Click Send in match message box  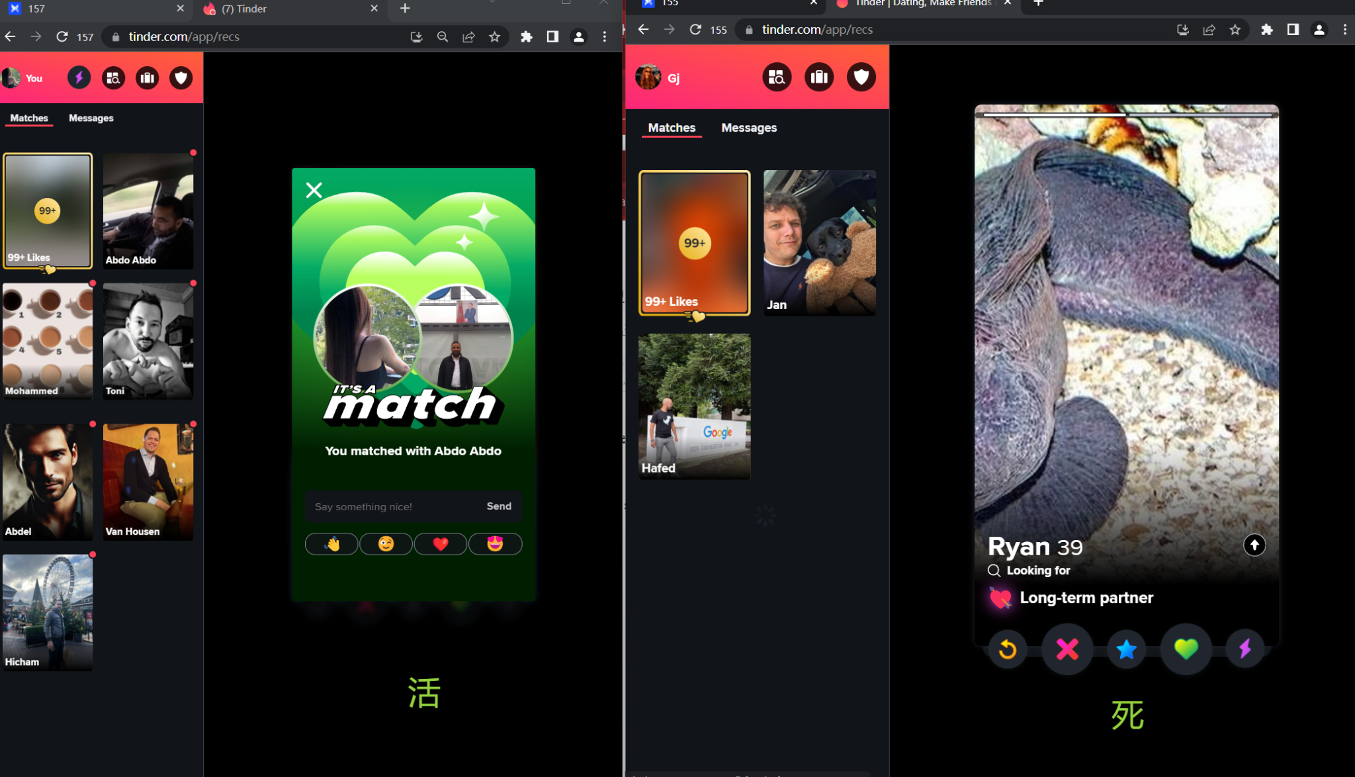click(x=499, y=506)
